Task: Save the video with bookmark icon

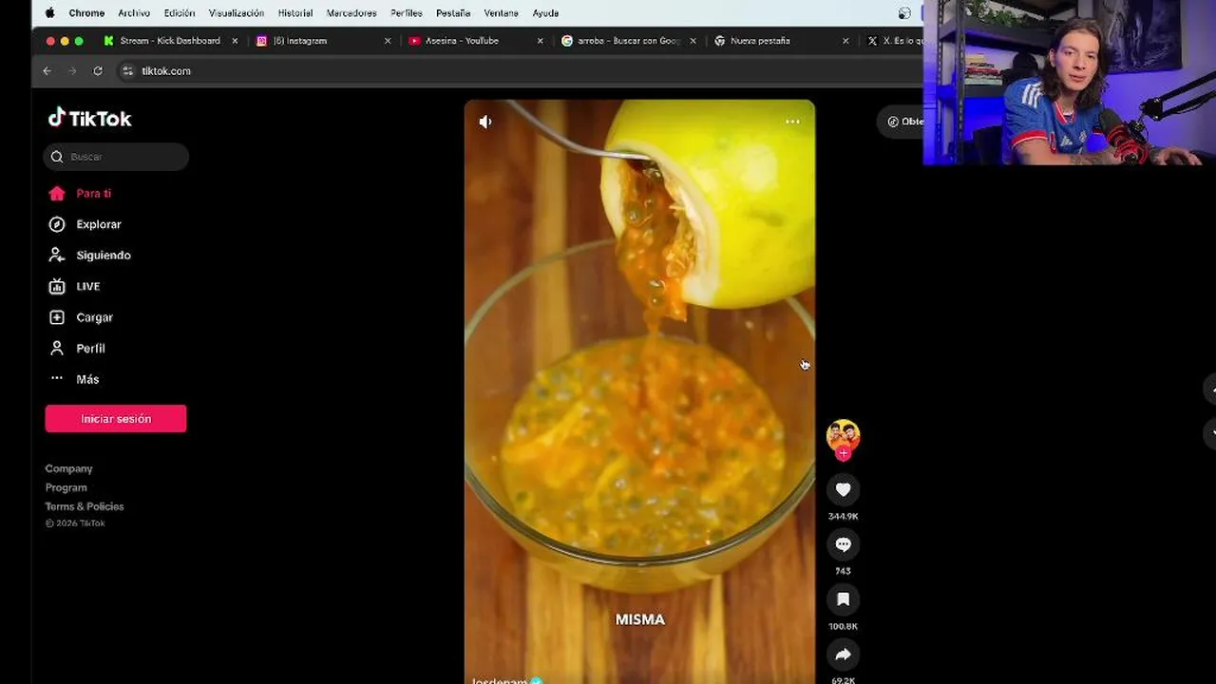Action: coord(843,599)
